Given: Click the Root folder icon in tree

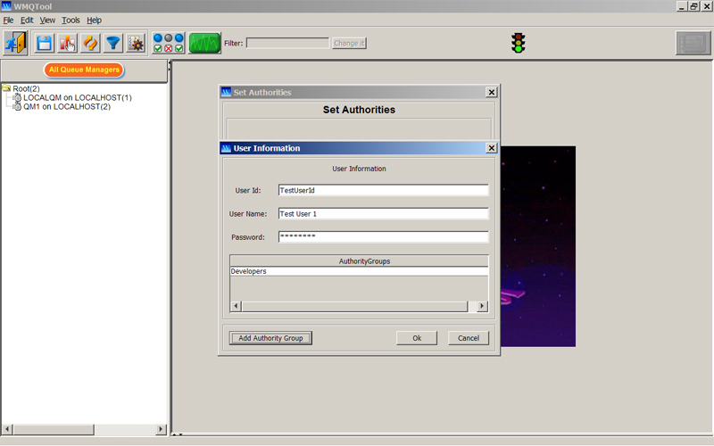Looking at the screenshot, I should click(6, 87).
